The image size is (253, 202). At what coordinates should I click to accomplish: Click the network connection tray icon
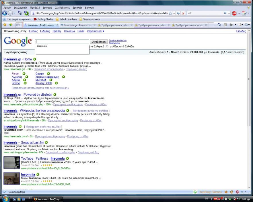235,199
